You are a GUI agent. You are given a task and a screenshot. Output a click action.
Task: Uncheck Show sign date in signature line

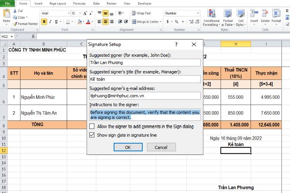[92, 135]
